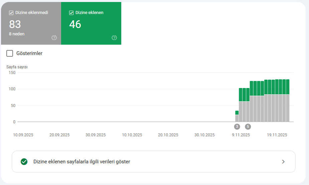Screen dimensions: 309x185
Task: Select the gray Dizine eklenmedi 83 card
Action: [31, 23]
